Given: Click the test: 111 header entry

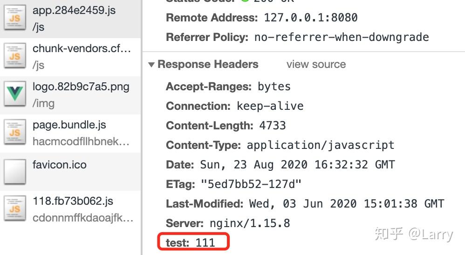Looking at the screenshot, I should click(192, 242).
